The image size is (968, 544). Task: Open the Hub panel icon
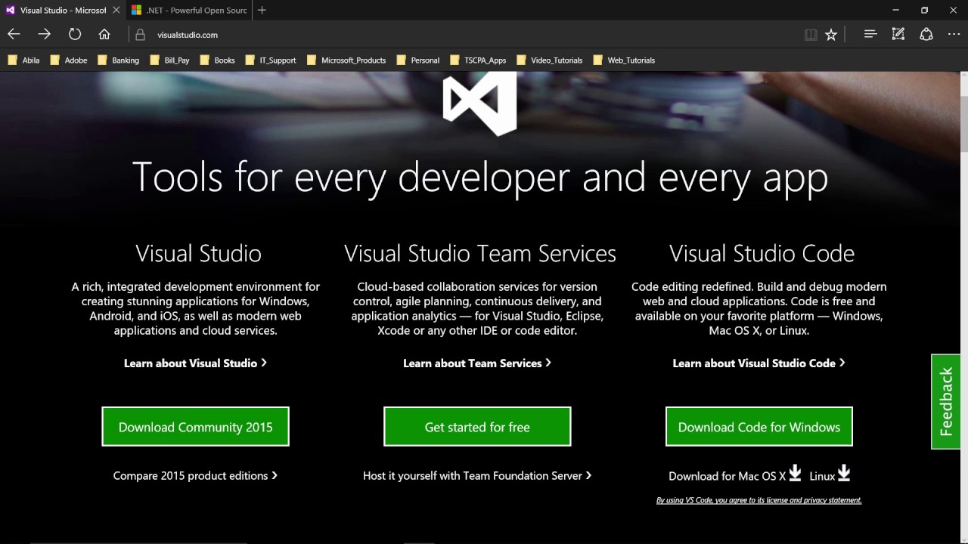[x=870, y=34]
